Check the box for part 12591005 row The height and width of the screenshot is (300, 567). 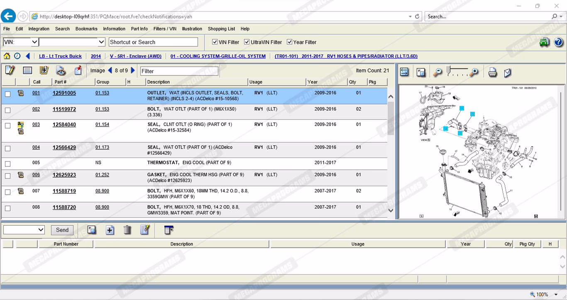tap(7, 94)
